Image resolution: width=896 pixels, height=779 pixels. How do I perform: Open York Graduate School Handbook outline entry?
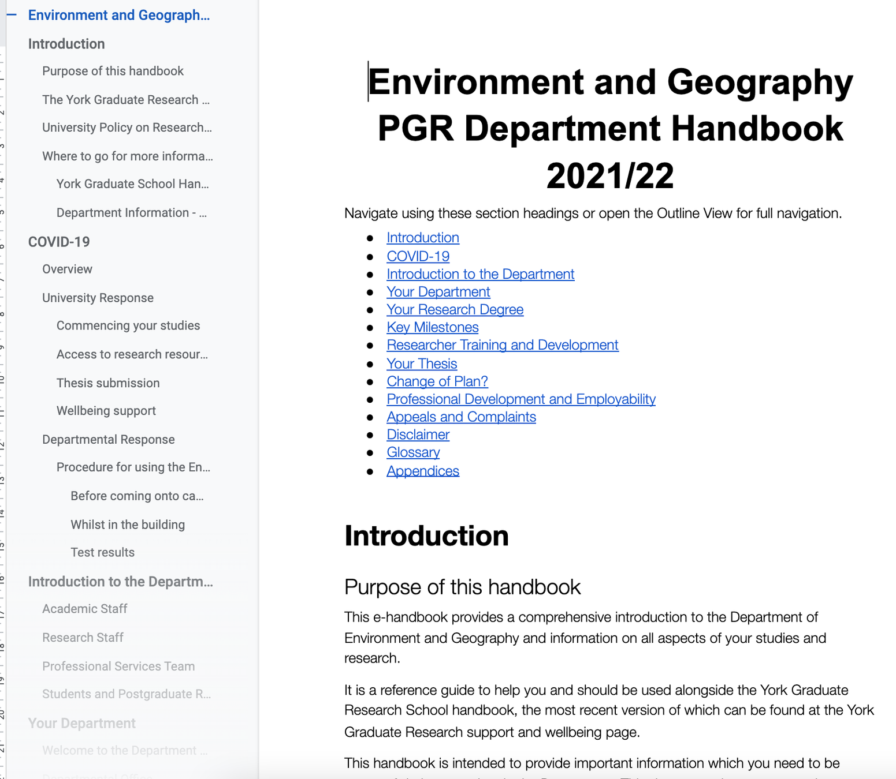133,184
